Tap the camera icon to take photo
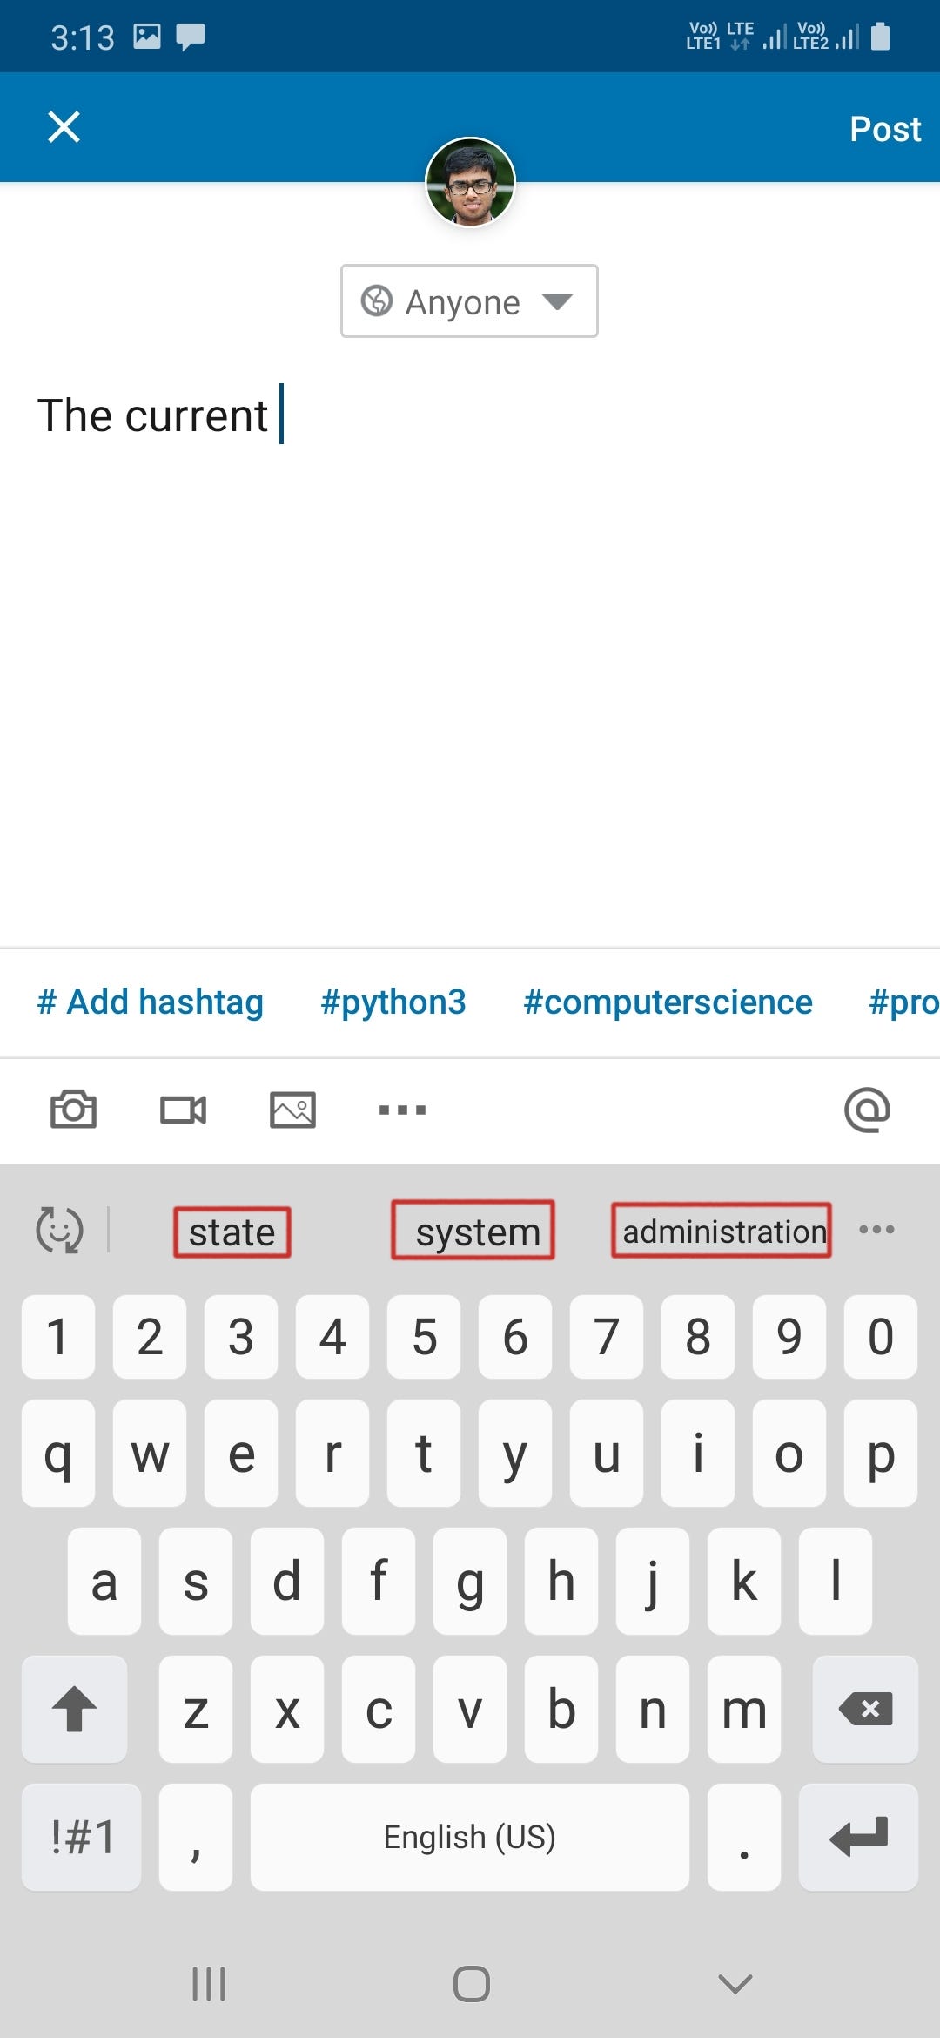Image resolution: width=940 pixels, height=2038 pixels. coord(73,1110)
